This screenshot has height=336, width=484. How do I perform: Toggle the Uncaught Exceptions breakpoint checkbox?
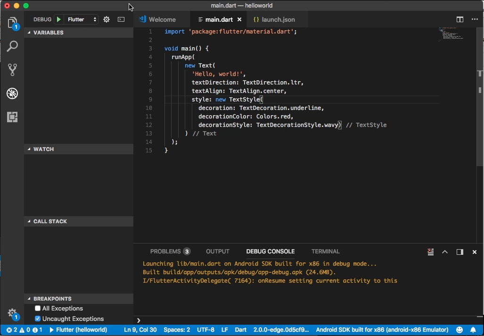pyautogui.click(x=38, y=319)
